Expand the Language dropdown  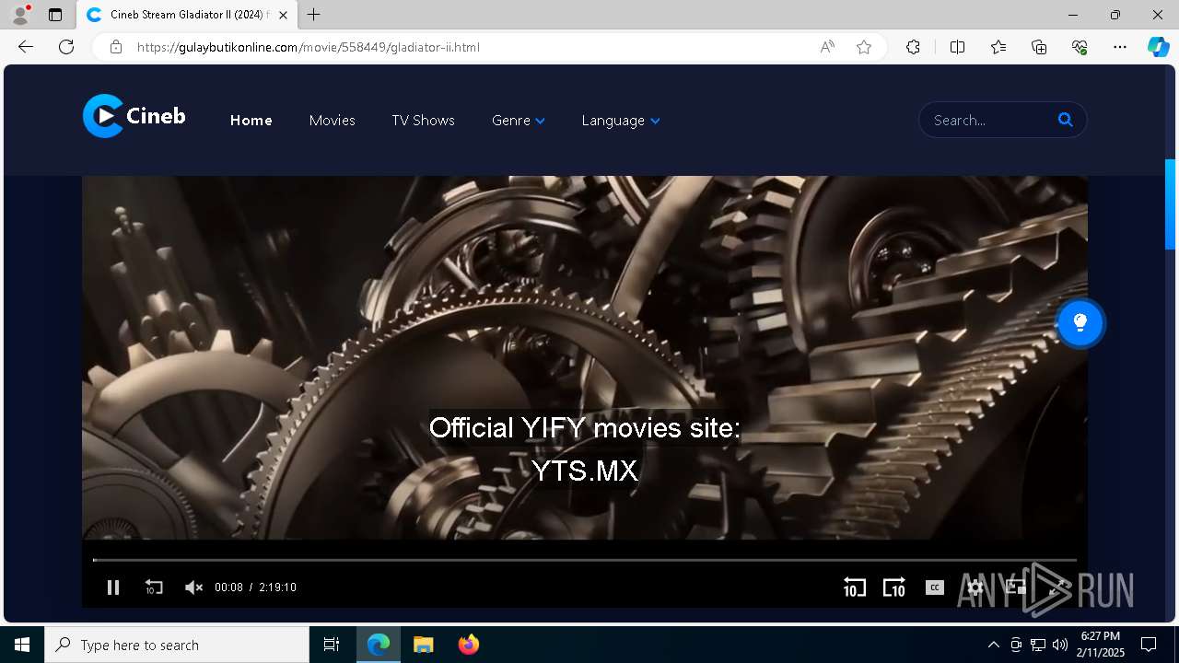coord(621,121)
